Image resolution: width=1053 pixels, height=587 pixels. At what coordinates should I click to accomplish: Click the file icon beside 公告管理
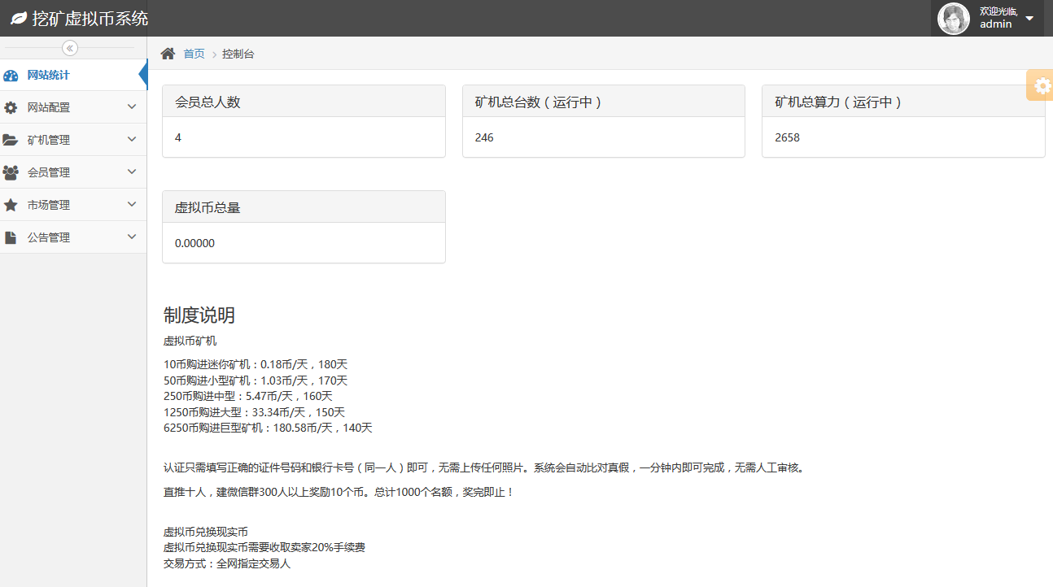point(11,237)
